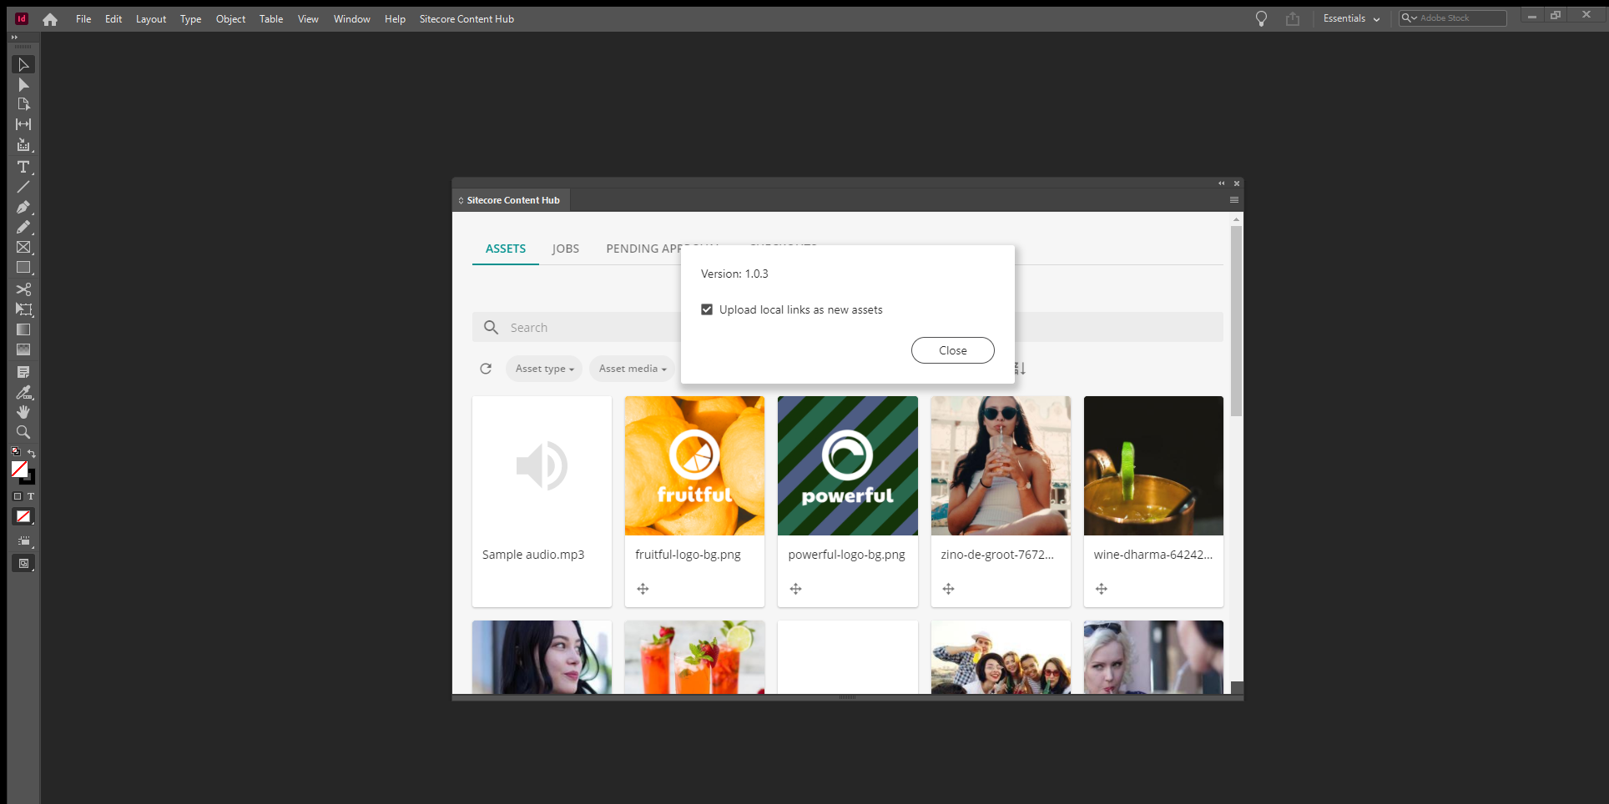Refresh the Sitecore asset list
The height and width of the screenshot is (804, 1609).
click(x=486, y=368)
